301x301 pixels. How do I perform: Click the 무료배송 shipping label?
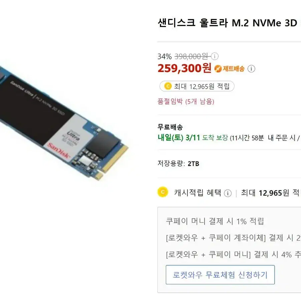tap(170, 127)
